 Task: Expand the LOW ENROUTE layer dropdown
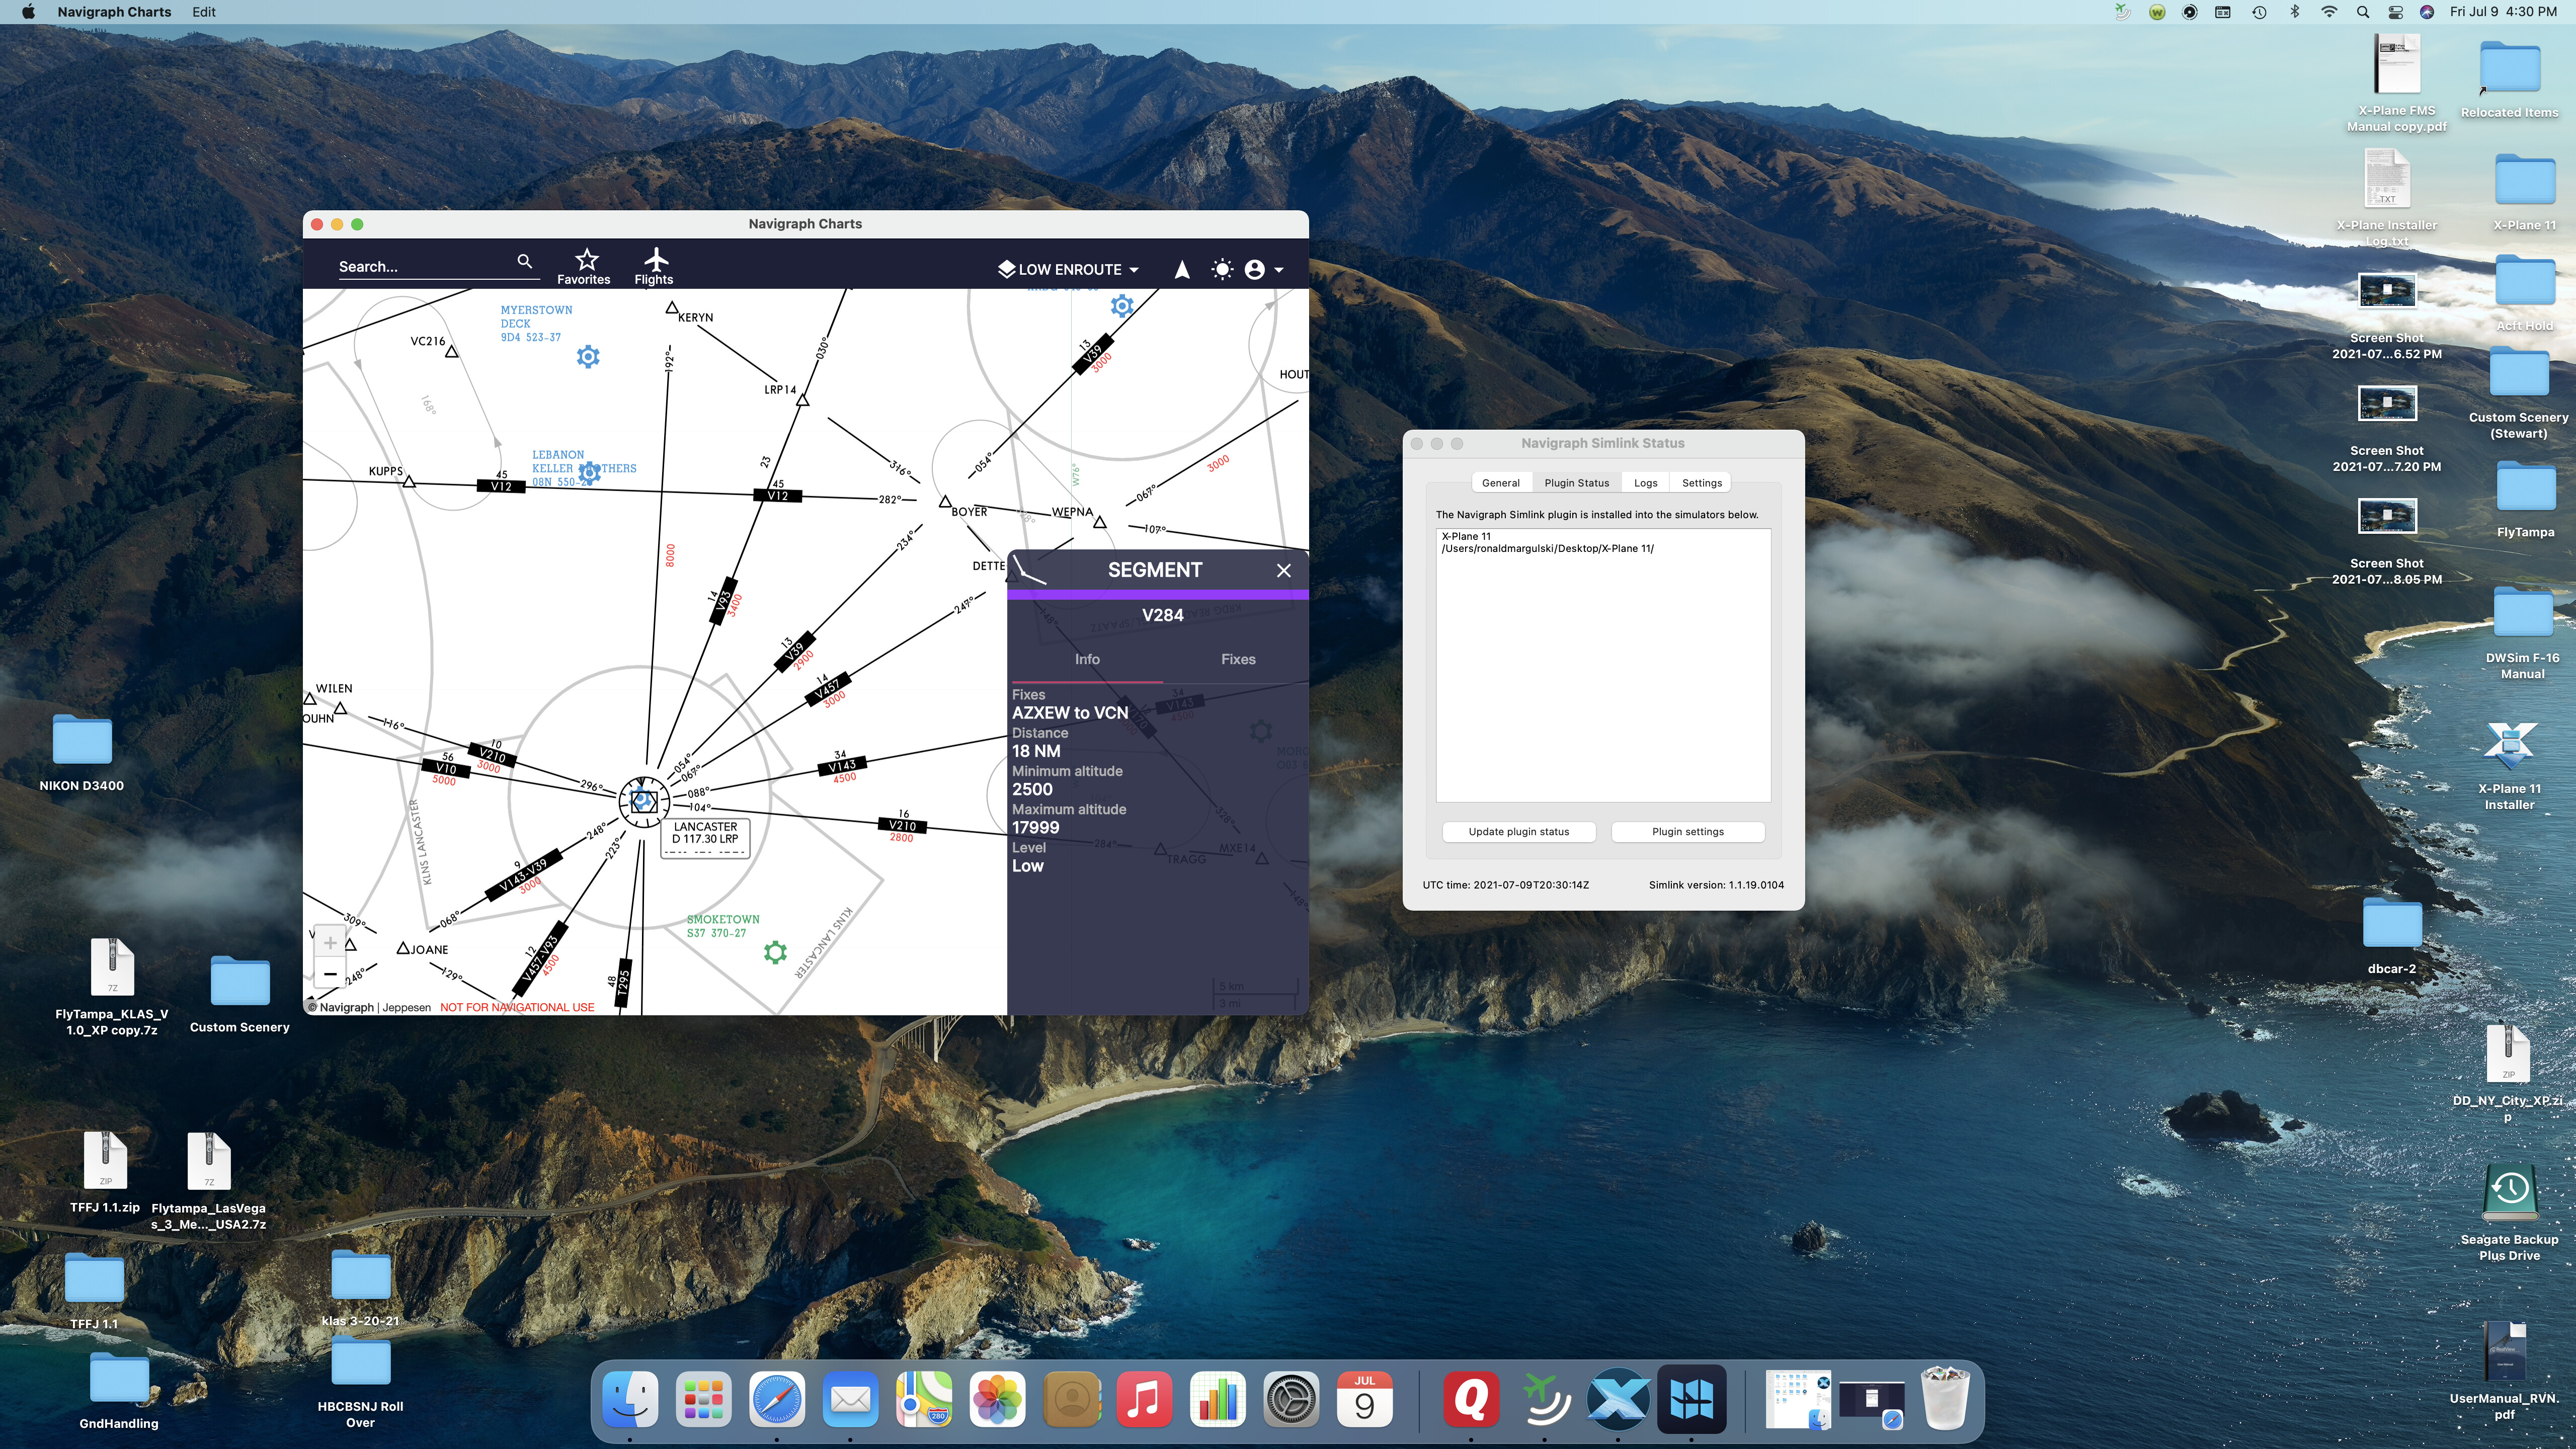[1068, 269]
